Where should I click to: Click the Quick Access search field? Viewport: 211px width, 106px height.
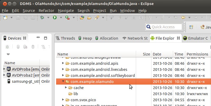(164, 27)
